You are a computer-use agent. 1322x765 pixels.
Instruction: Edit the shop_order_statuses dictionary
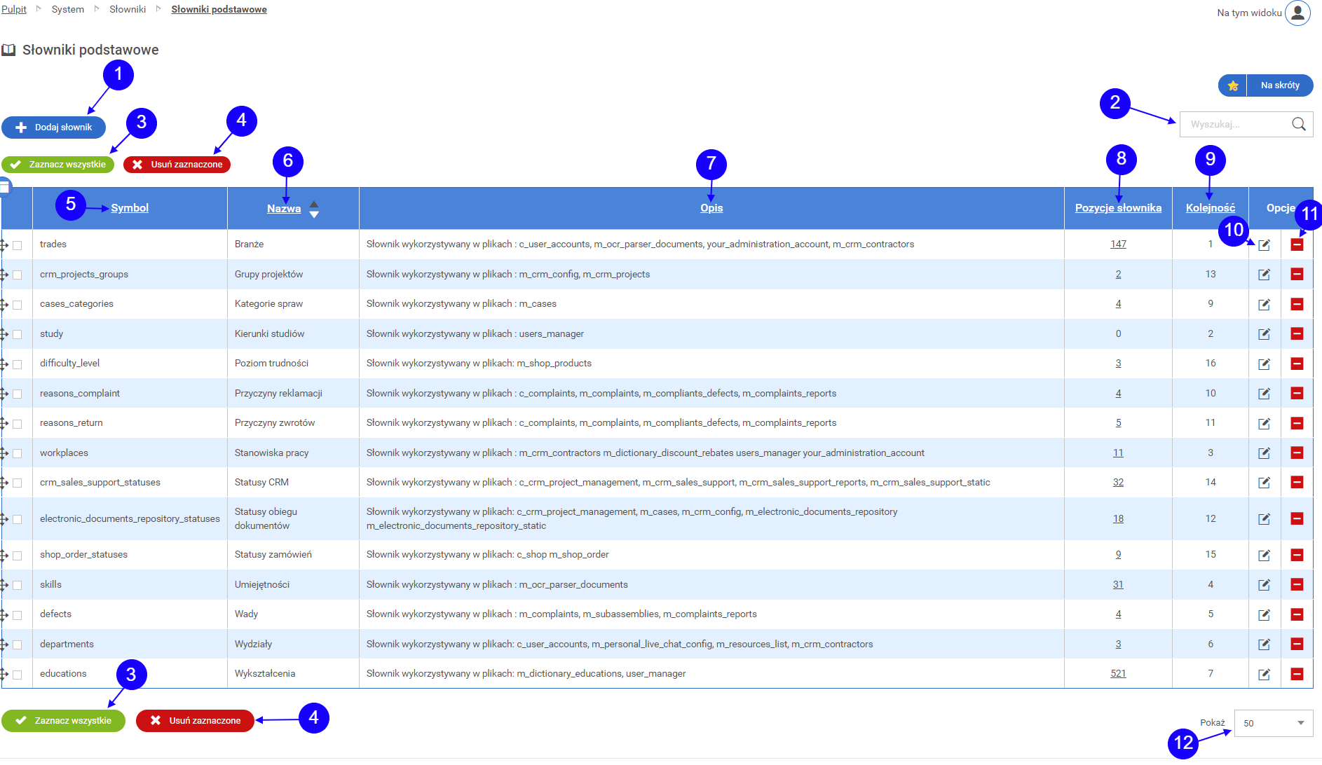click(1264, 555)
